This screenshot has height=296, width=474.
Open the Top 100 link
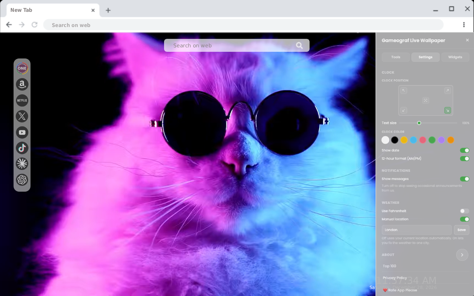pyautogui.click(x=390, y=266)
